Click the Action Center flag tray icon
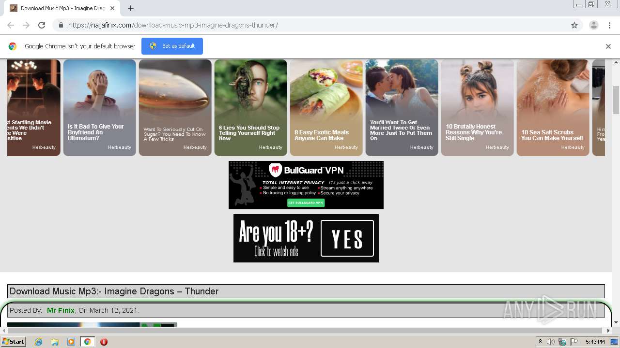This screenshot has height=348, width=620. [574, 342]
